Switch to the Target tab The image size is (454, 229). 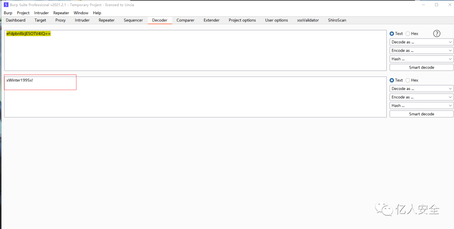click(40, 20)
